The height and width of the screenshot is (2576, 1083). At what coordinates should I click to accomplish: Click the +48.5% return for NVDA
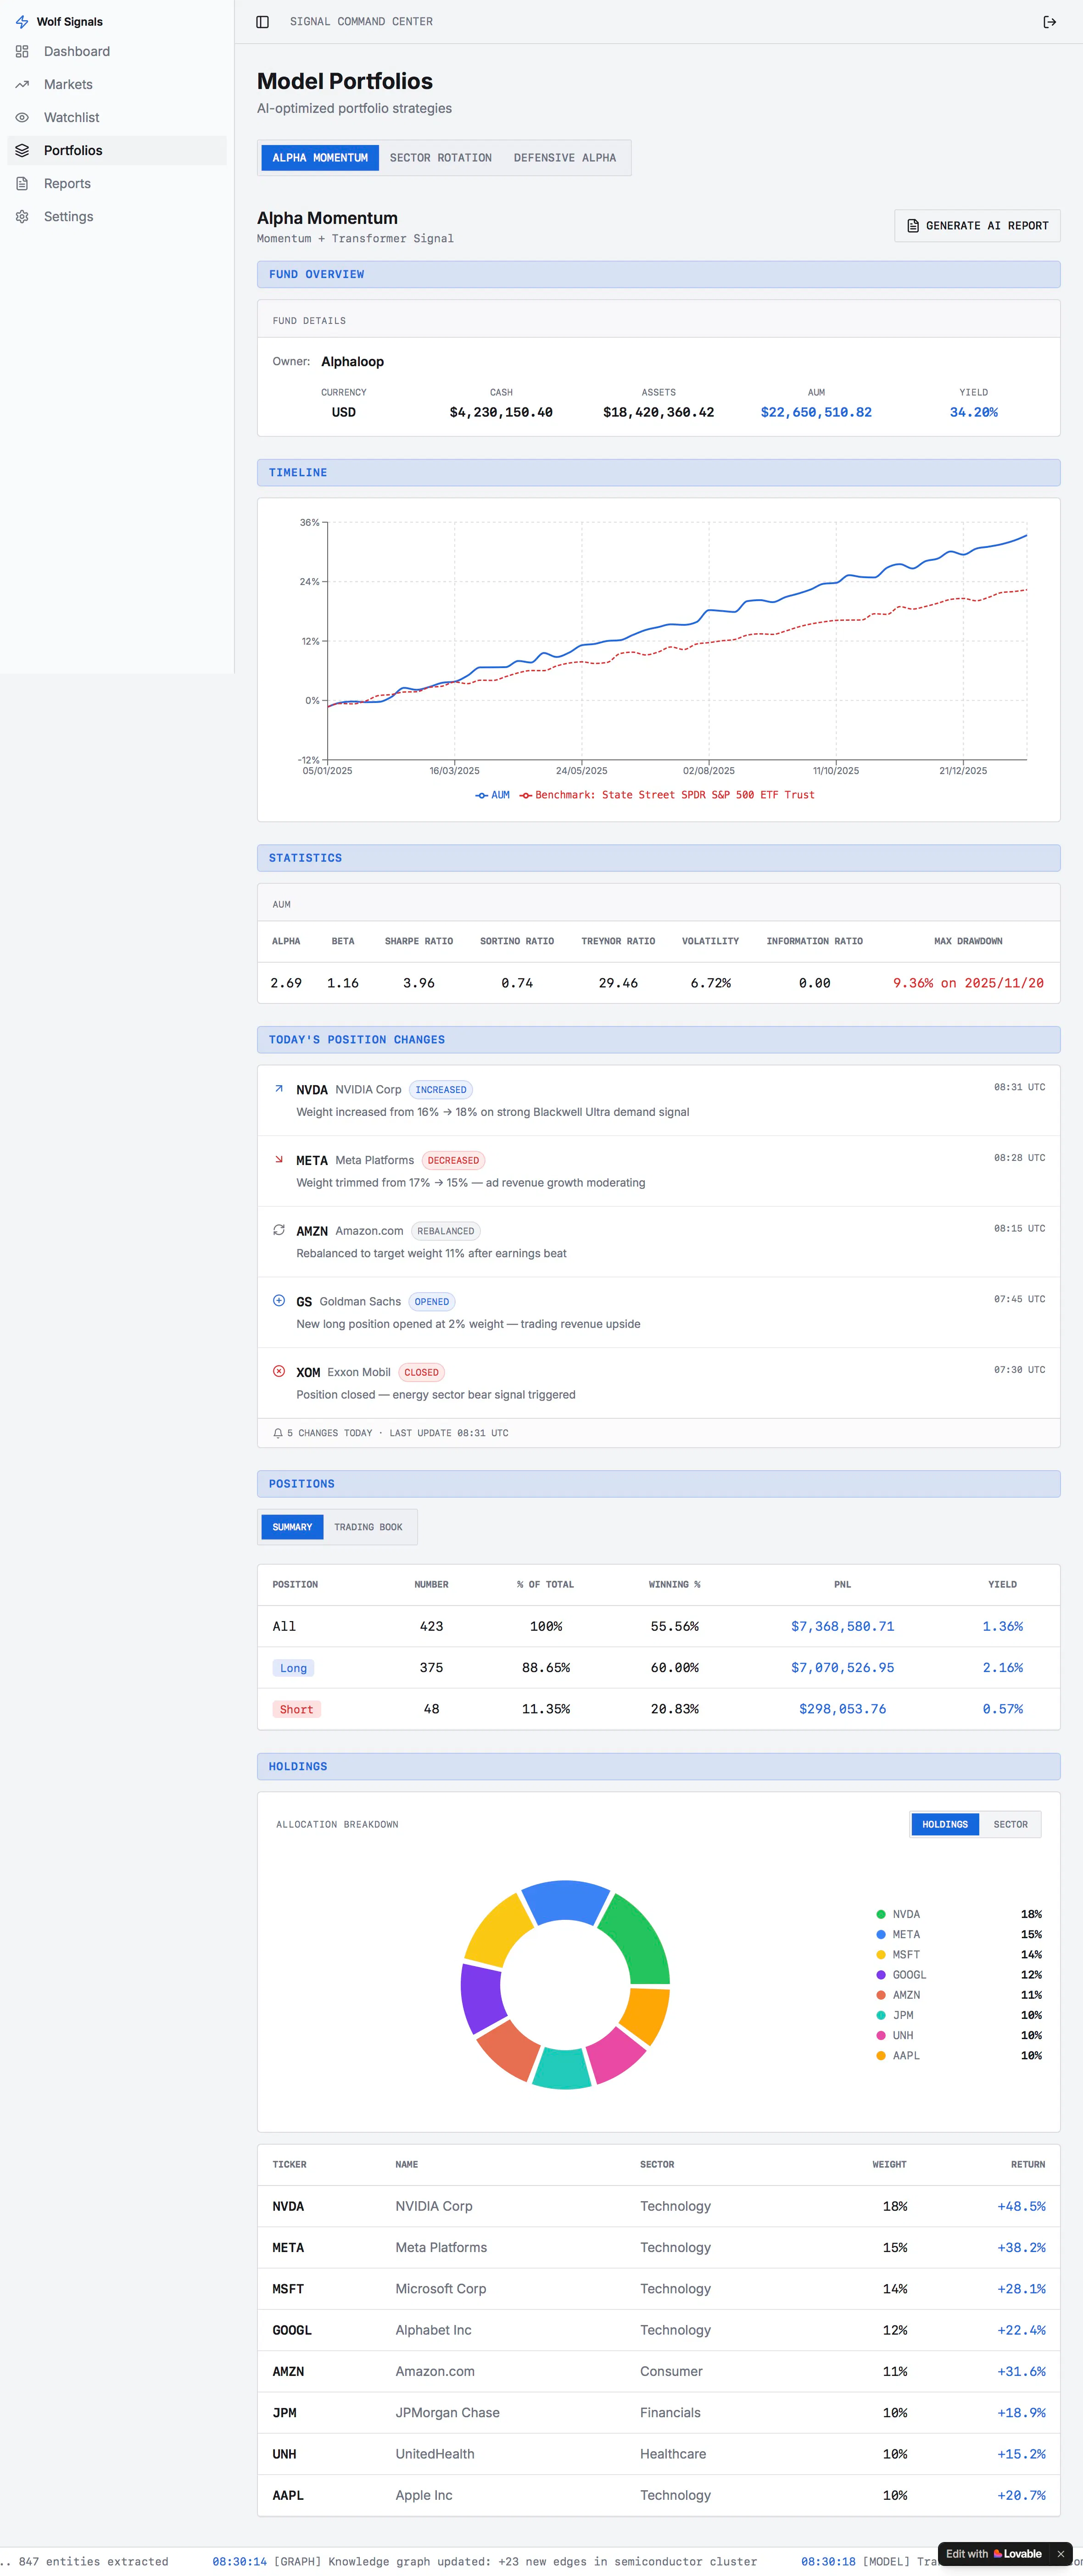click(1021, 2206)
